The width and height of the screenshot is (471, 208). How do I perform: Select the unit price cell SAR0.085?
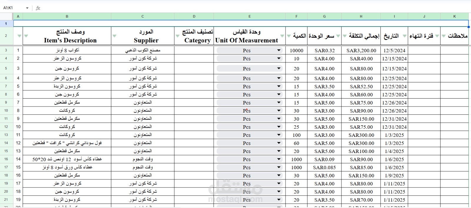point(324,167)
